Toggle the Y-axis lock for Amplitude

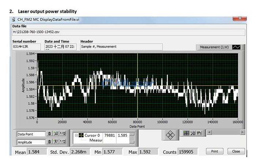point(49,142)
